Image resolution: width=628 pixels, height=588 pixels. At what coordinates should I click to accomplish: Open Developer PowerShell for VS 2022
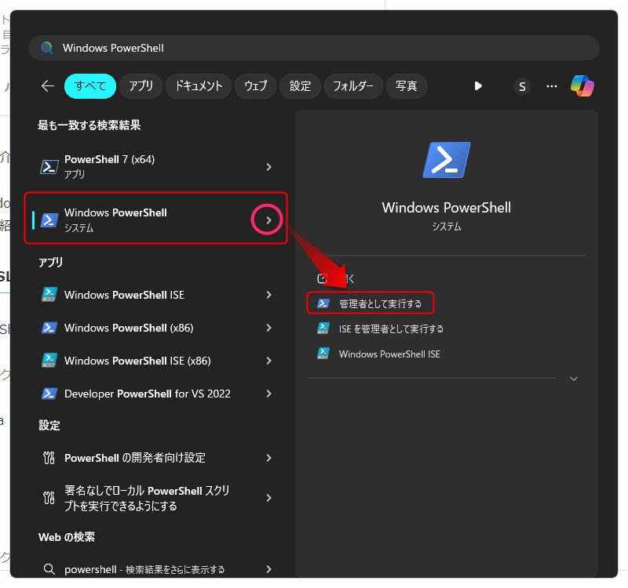tap(156, 394)
